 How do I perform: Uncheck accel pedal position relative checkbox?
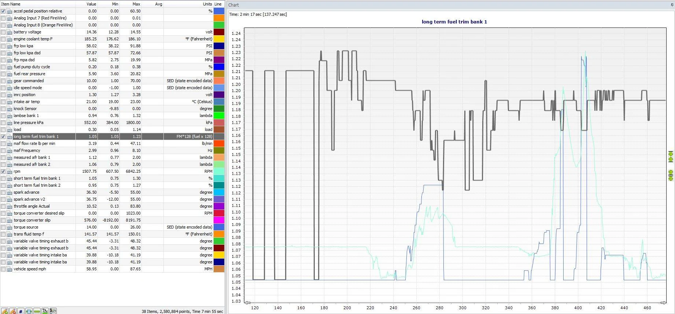pyautogui.click(x=3, y=11)
